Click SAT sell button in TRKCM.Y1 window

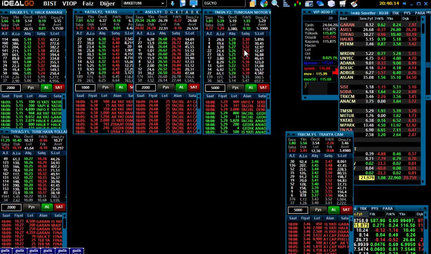click(346, 210)
